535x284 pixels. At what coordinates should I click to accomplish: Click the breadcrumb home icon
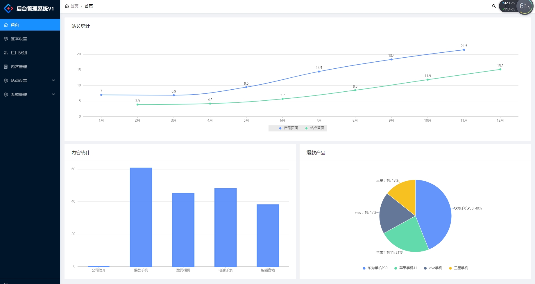click(x=67, y=6)
